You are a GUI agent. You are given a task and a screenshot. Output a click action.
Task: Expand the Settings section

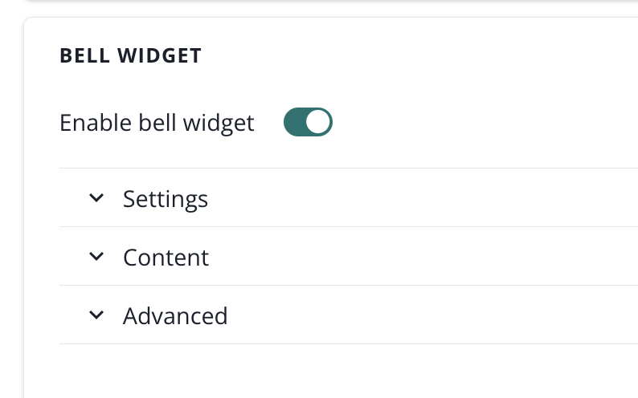click(x=165, y=198)
